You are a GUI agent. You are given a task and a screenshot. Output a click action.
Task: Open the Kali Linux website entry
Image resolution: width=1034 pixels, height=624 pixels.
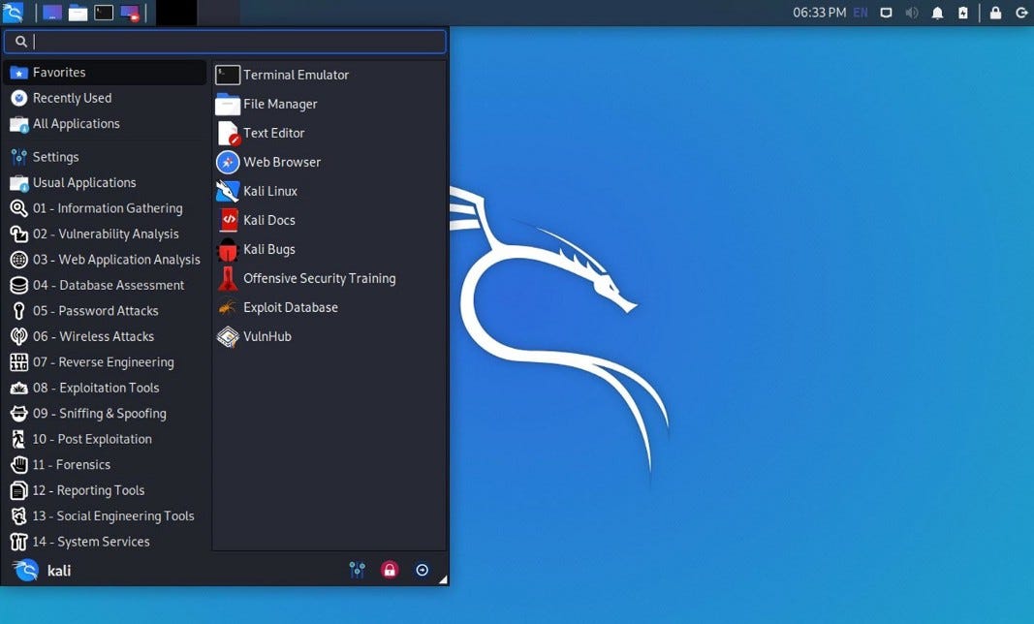(329, 191)
